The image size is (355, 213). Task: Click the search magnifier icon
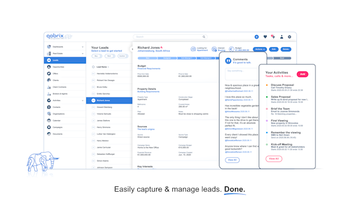(204, 37)
